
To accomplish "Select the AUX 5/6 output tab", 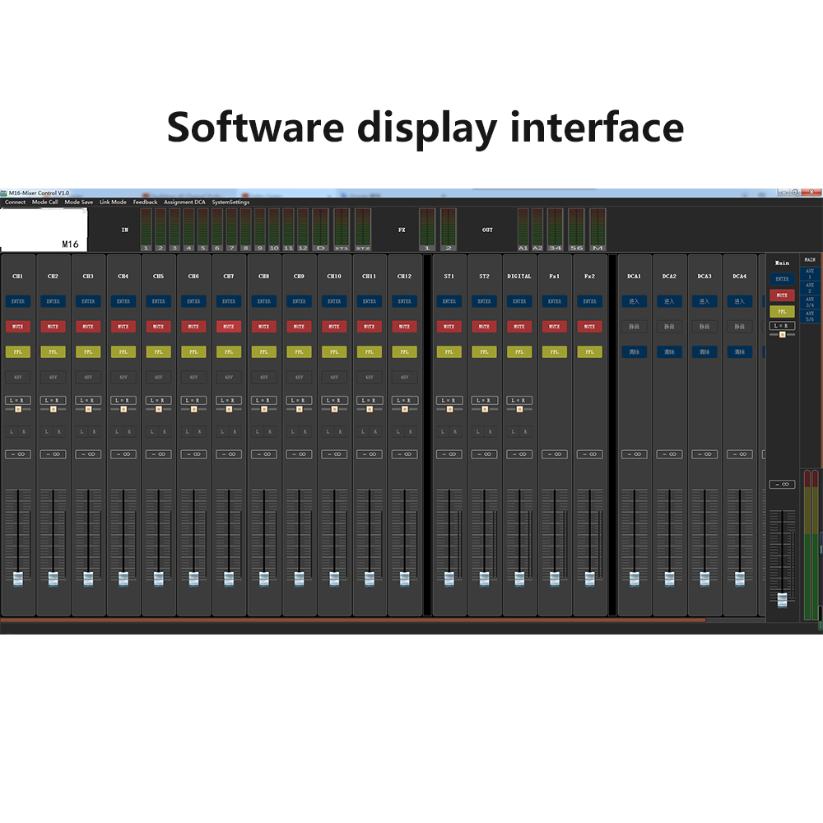I will point(810,316).
